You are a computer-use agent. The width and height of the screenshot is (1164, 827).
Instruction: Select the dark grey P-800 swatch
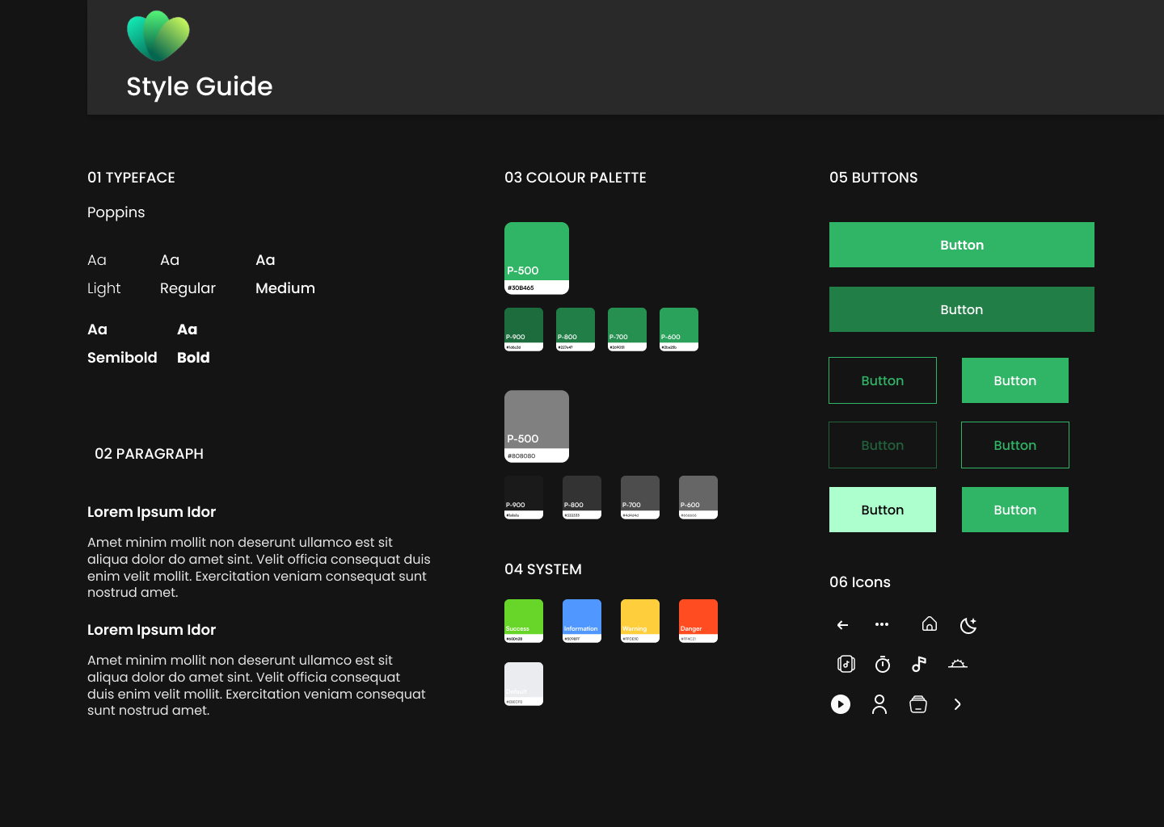(582, 497)
